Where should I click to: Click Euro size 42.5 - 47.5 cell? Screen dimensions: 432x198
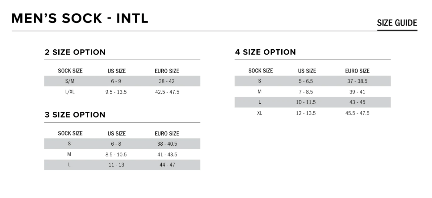(167, 92)
